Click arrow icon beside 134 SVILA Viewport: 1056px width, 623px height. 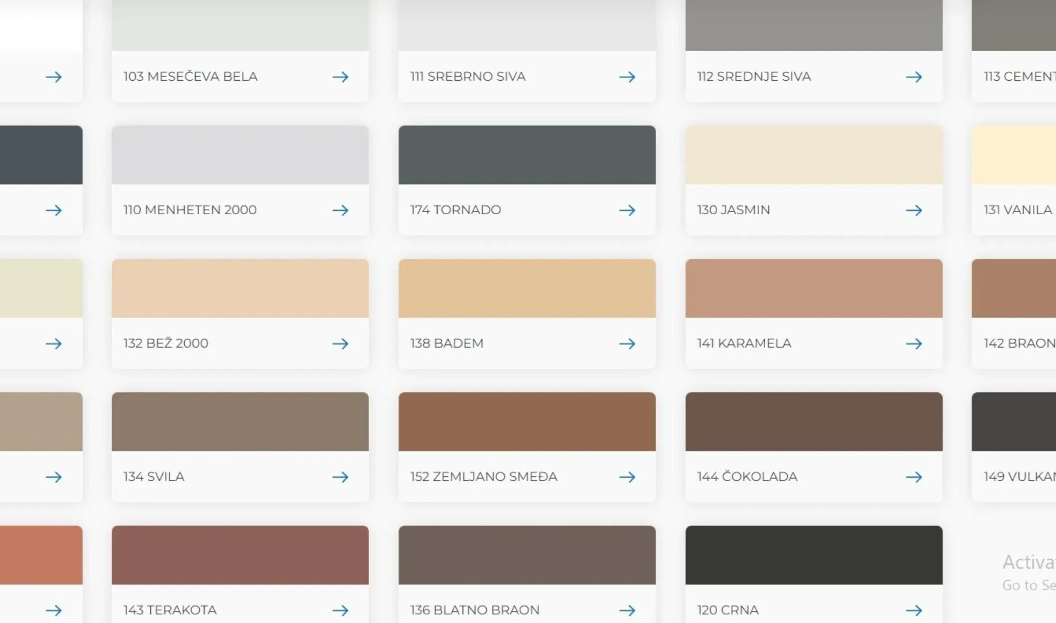click(340, 477)
